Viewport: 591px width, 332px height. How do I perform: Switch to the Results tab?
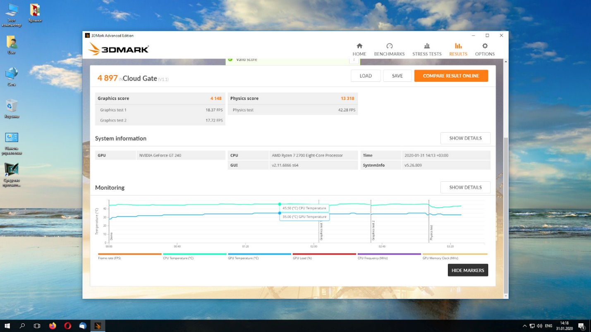(458, 49)
